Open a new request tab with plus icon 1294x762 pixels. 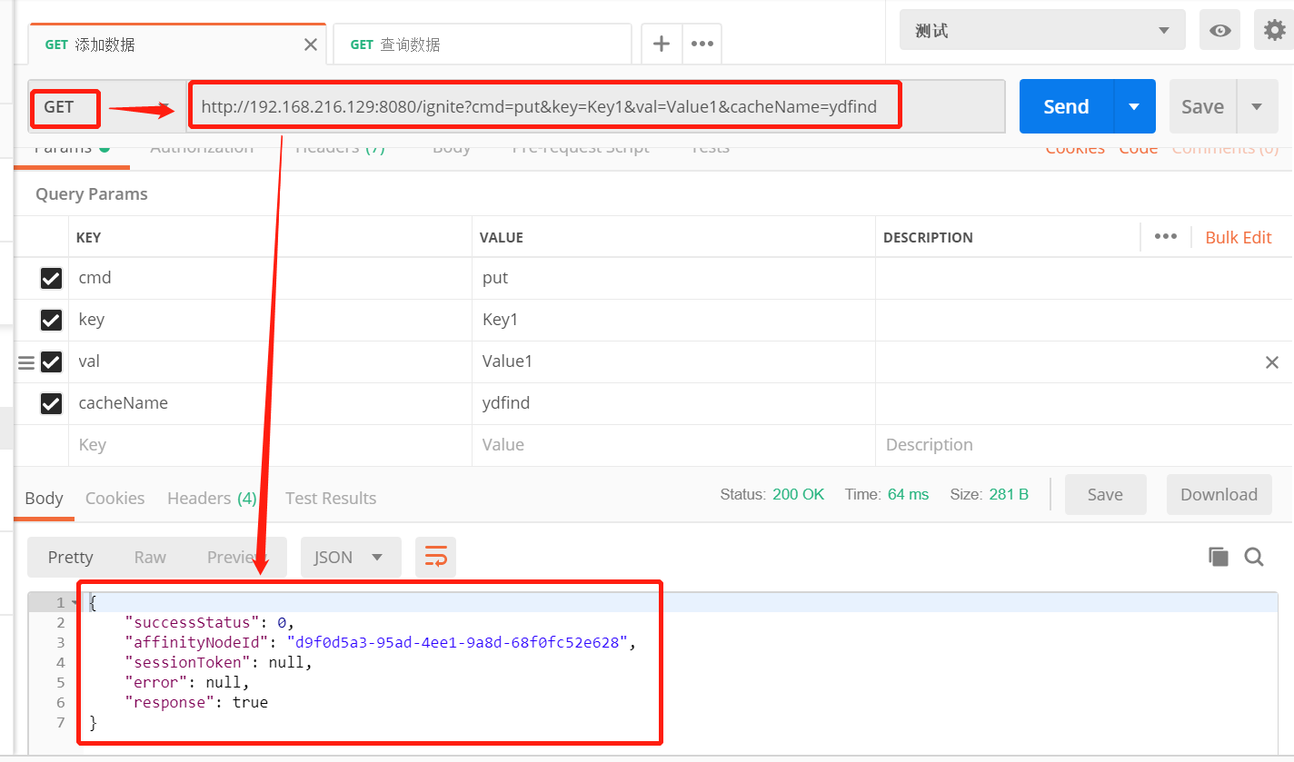[x=661, y=43]
